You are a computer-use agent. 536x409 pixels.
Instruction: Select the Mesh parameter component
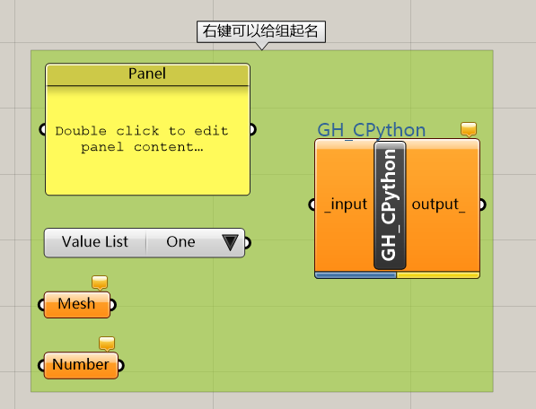pyautogui.click(x=77, y=305)
